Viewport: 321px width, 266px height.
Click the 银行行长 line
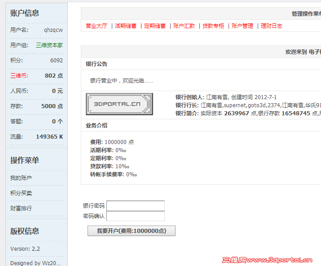click(x=248, y=105)
